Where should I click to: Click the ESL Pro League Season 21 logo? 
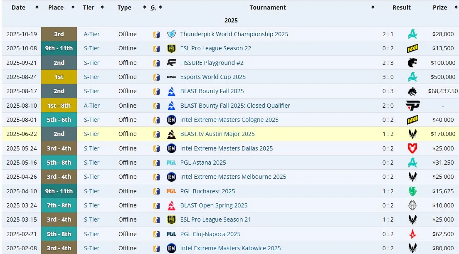pyautogui.click(x=171, y=219)
